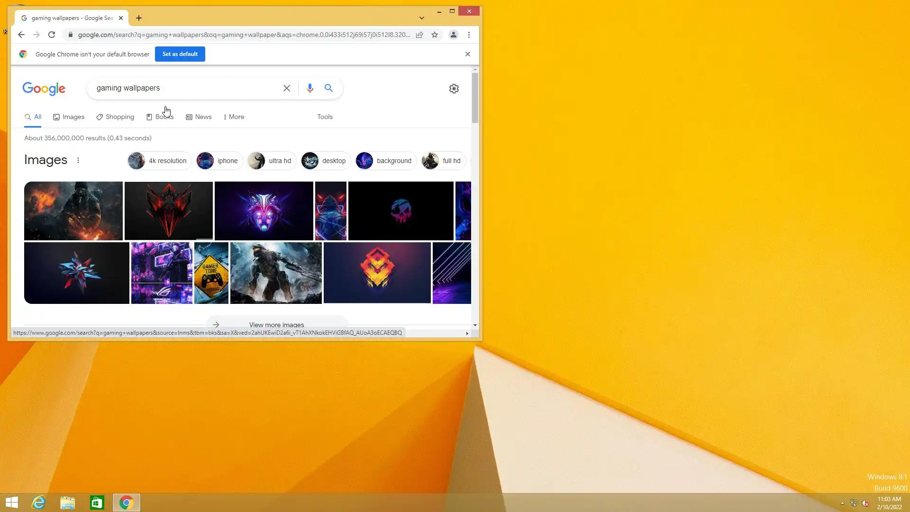This screenshot has height=512, width=910.
Task: Open the Images section options menu
Action: point(78,160)
